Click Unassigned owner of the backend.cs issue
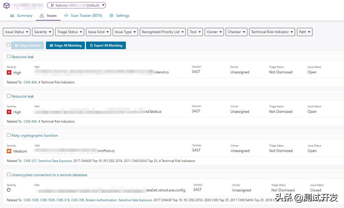Screen dimensions: 344x208 coord(240,72)
